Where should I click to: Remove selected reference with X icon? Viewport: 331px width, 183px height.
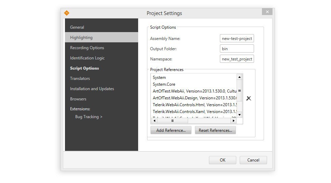[x=249, y=98]
